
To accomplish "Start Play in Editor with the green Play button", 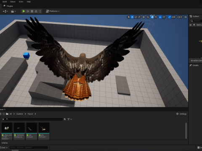I will (24, 11).
